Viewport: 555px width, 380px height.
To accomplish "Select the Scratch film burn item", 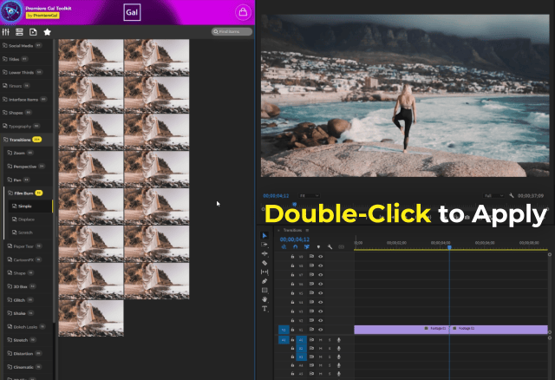I will pos(30,233).
